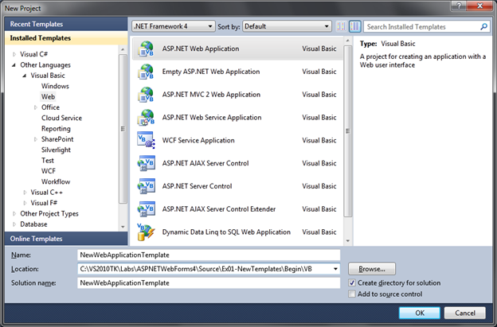Switch to small icons view
This screenshot has width=497, height=327.
pyautogui.click(x=342, y=26)
